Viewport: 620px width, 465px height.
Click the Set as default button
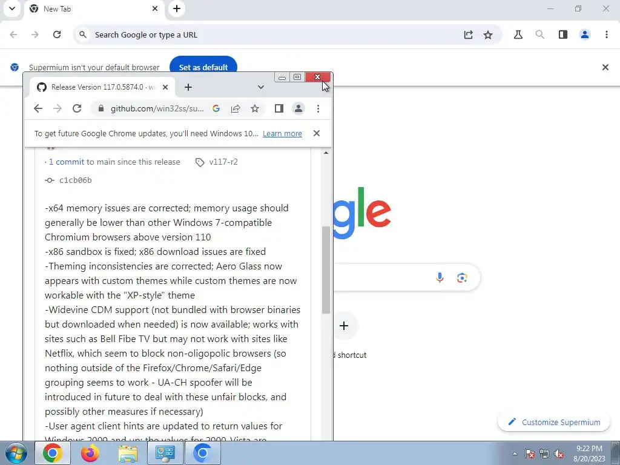pyautogui.click(x=203, y=66)
